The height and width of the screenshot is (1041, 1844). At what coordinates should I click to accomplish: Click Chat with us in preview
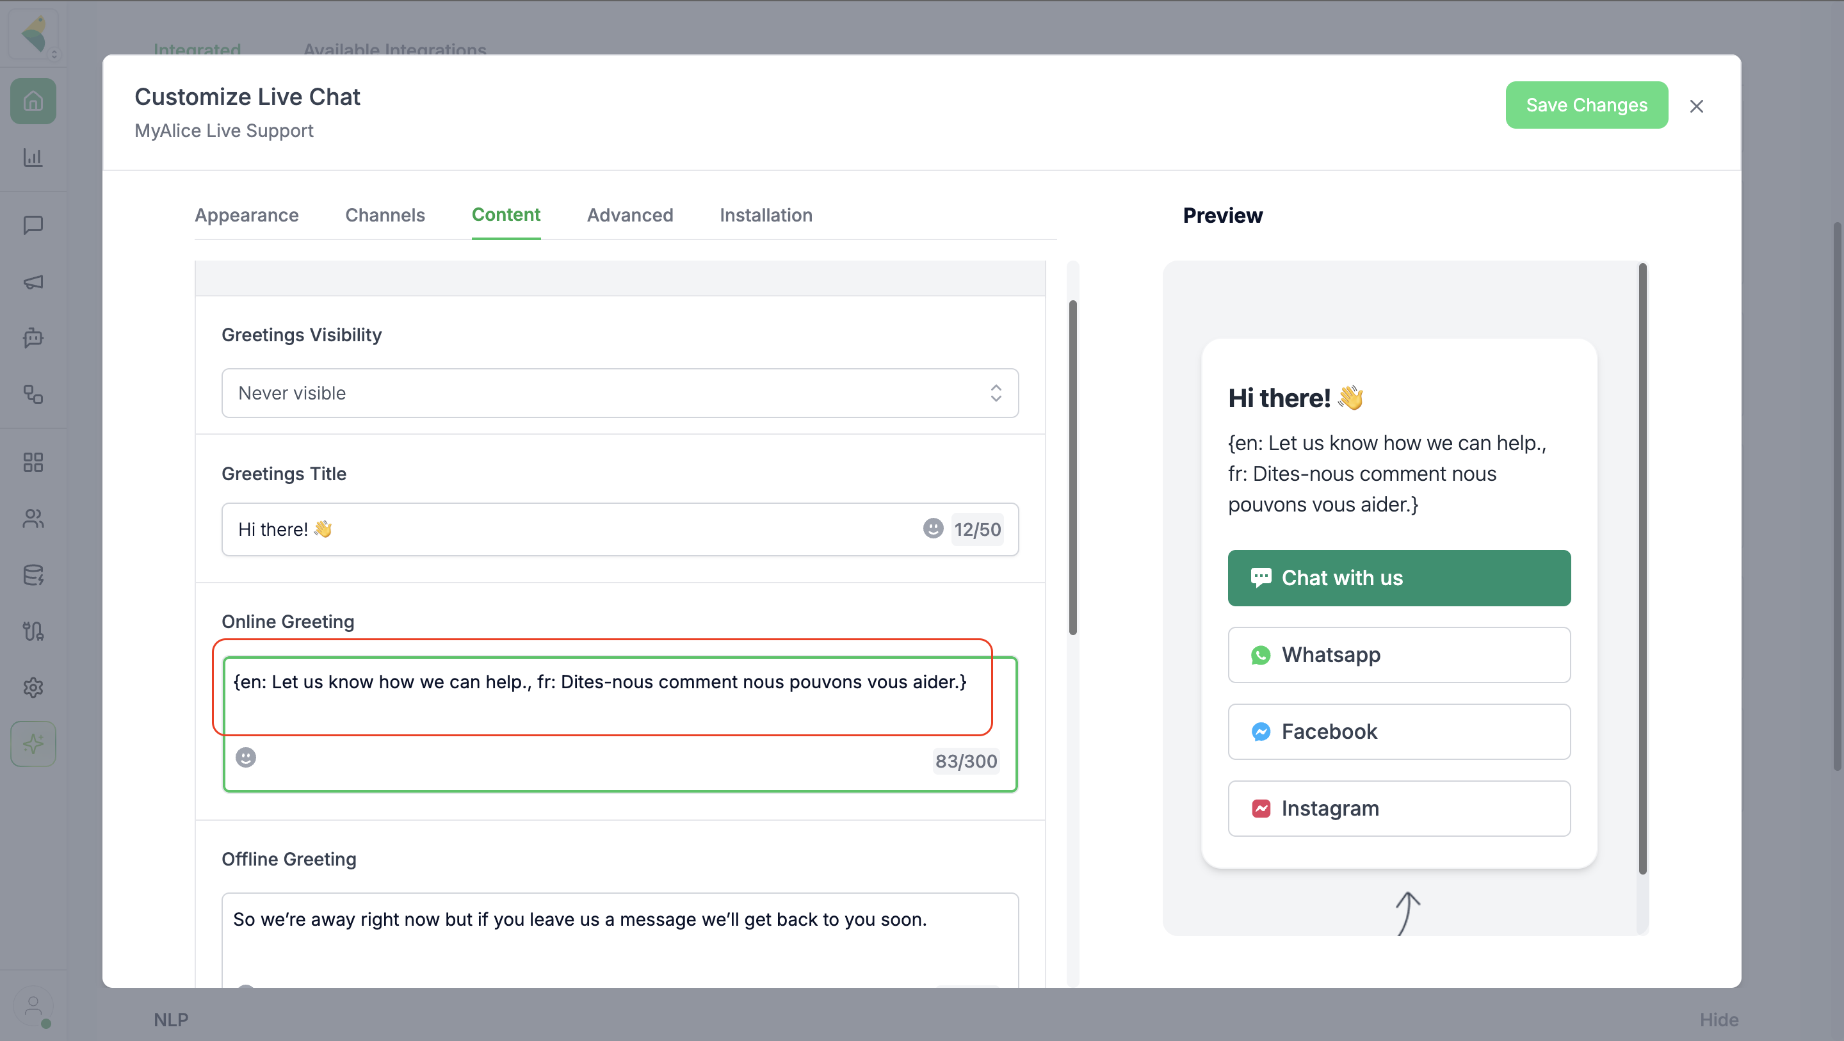[1399, 577]
